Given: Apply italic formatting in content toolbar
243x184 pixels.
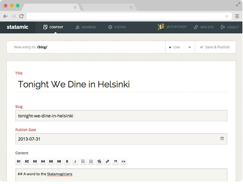Looking at the screenshot, I should click(x=75, y=161).
